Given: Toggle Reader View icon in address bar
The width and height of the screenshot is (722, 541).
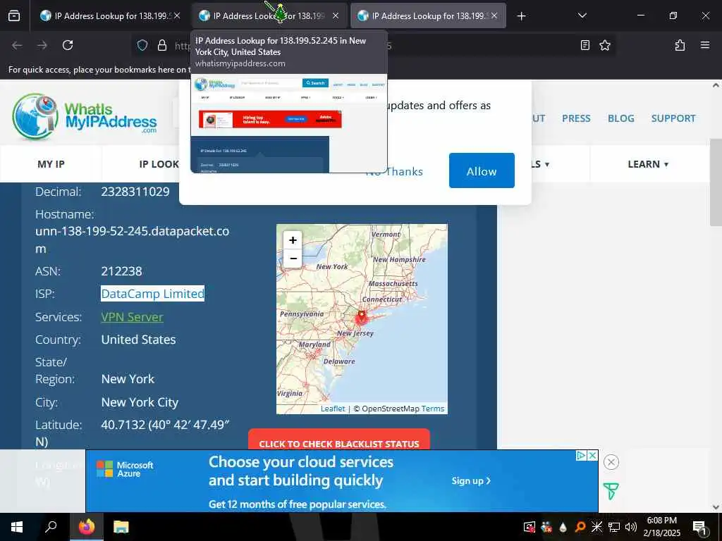Looking at the screenshot, I should point(585,45).
